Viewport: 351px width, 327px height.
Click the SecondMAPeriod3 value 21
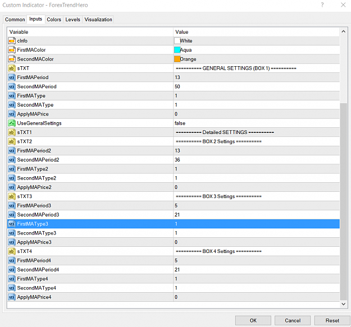click(177, 215)
